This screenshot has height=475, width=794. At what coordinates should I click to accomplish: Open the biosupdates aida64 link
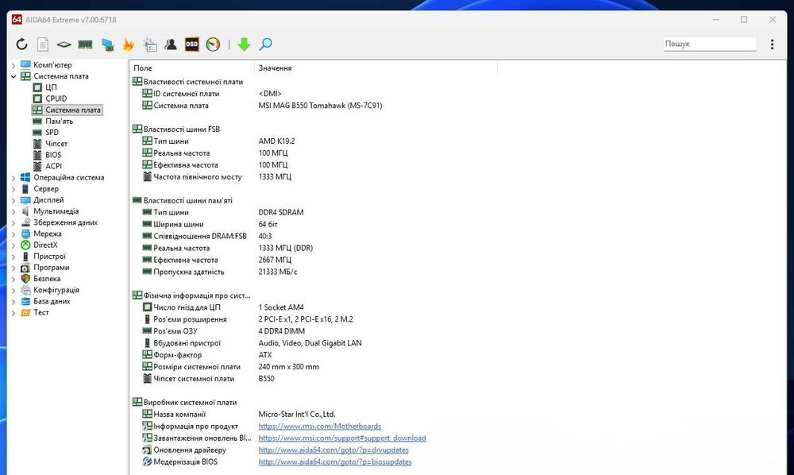pos(335,461)
